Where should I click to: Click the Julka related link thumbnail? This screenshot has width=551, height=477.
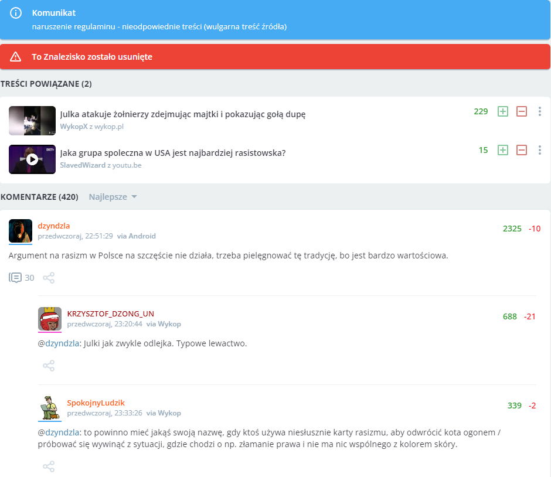coord(32,121)
